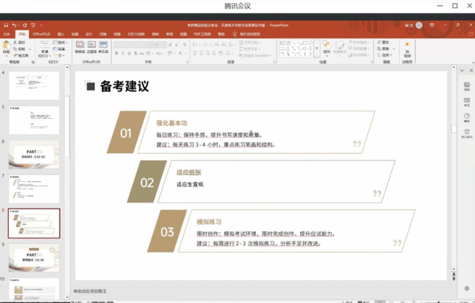Expand the 版式 layout dropdown
This screenshot has width=475, height=303.
[x=61, y=43]
